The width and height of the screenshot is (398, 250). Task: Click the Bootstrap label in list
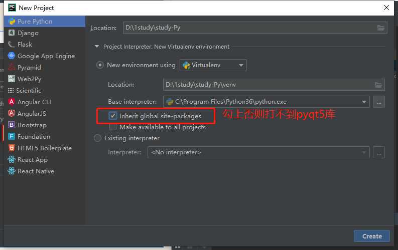coord(32,125)
